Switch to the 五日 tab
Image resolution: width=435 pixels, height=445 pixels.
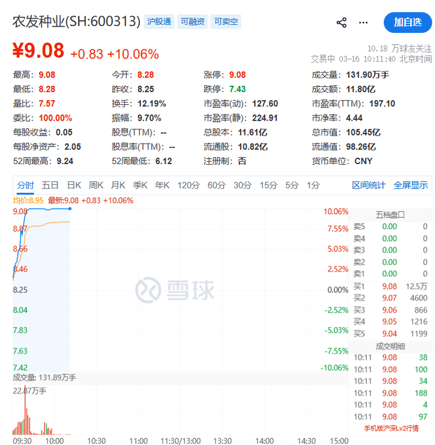(x=50, y=185)
